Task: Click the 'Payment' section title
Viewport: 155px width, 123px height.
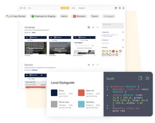Action: [x=29, y=65]
